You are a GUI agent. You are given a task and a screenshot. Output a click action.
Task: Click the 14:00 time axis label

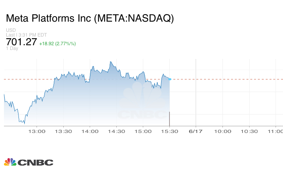point(90,132)
